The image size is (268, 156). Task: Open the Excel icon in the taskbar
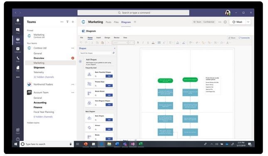coord(141,144)
